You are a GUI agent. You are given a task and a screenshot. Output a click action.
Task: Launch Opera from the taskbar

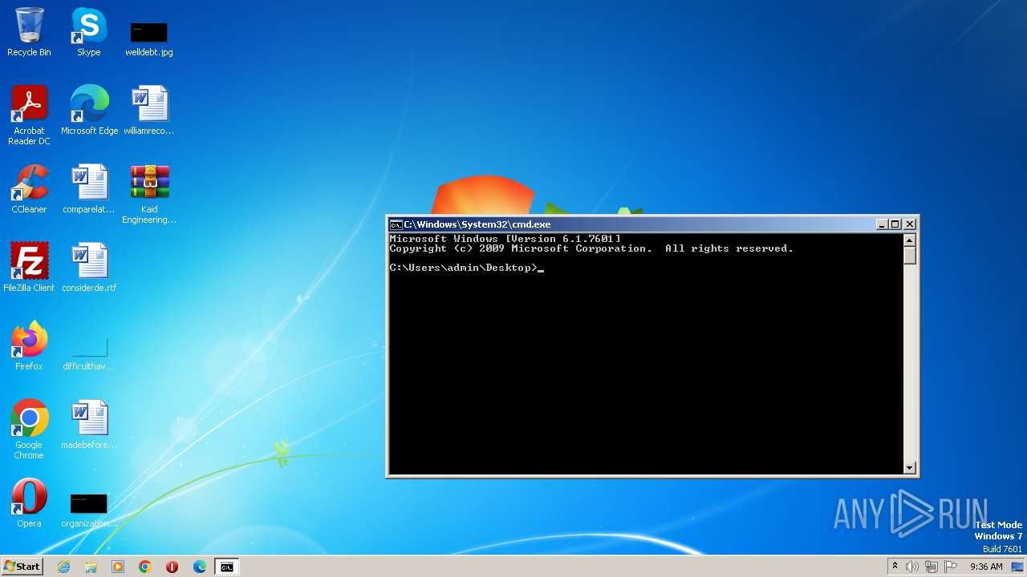173,567
